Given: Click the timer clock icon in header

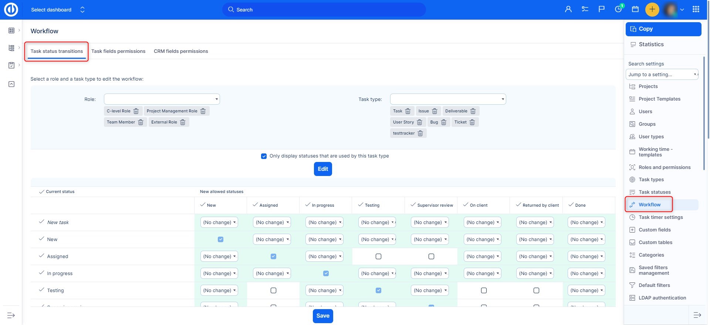Looking at the screenshot, I should coord(618,9).
